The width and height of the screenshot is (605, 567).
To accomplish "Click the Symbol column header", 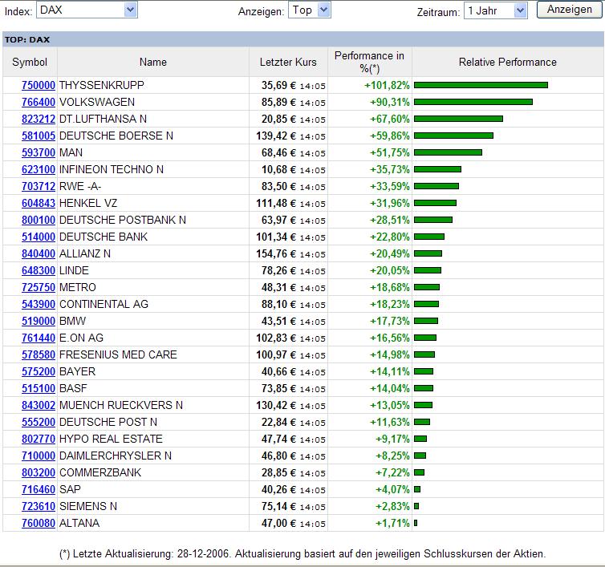I will [30, 62].
